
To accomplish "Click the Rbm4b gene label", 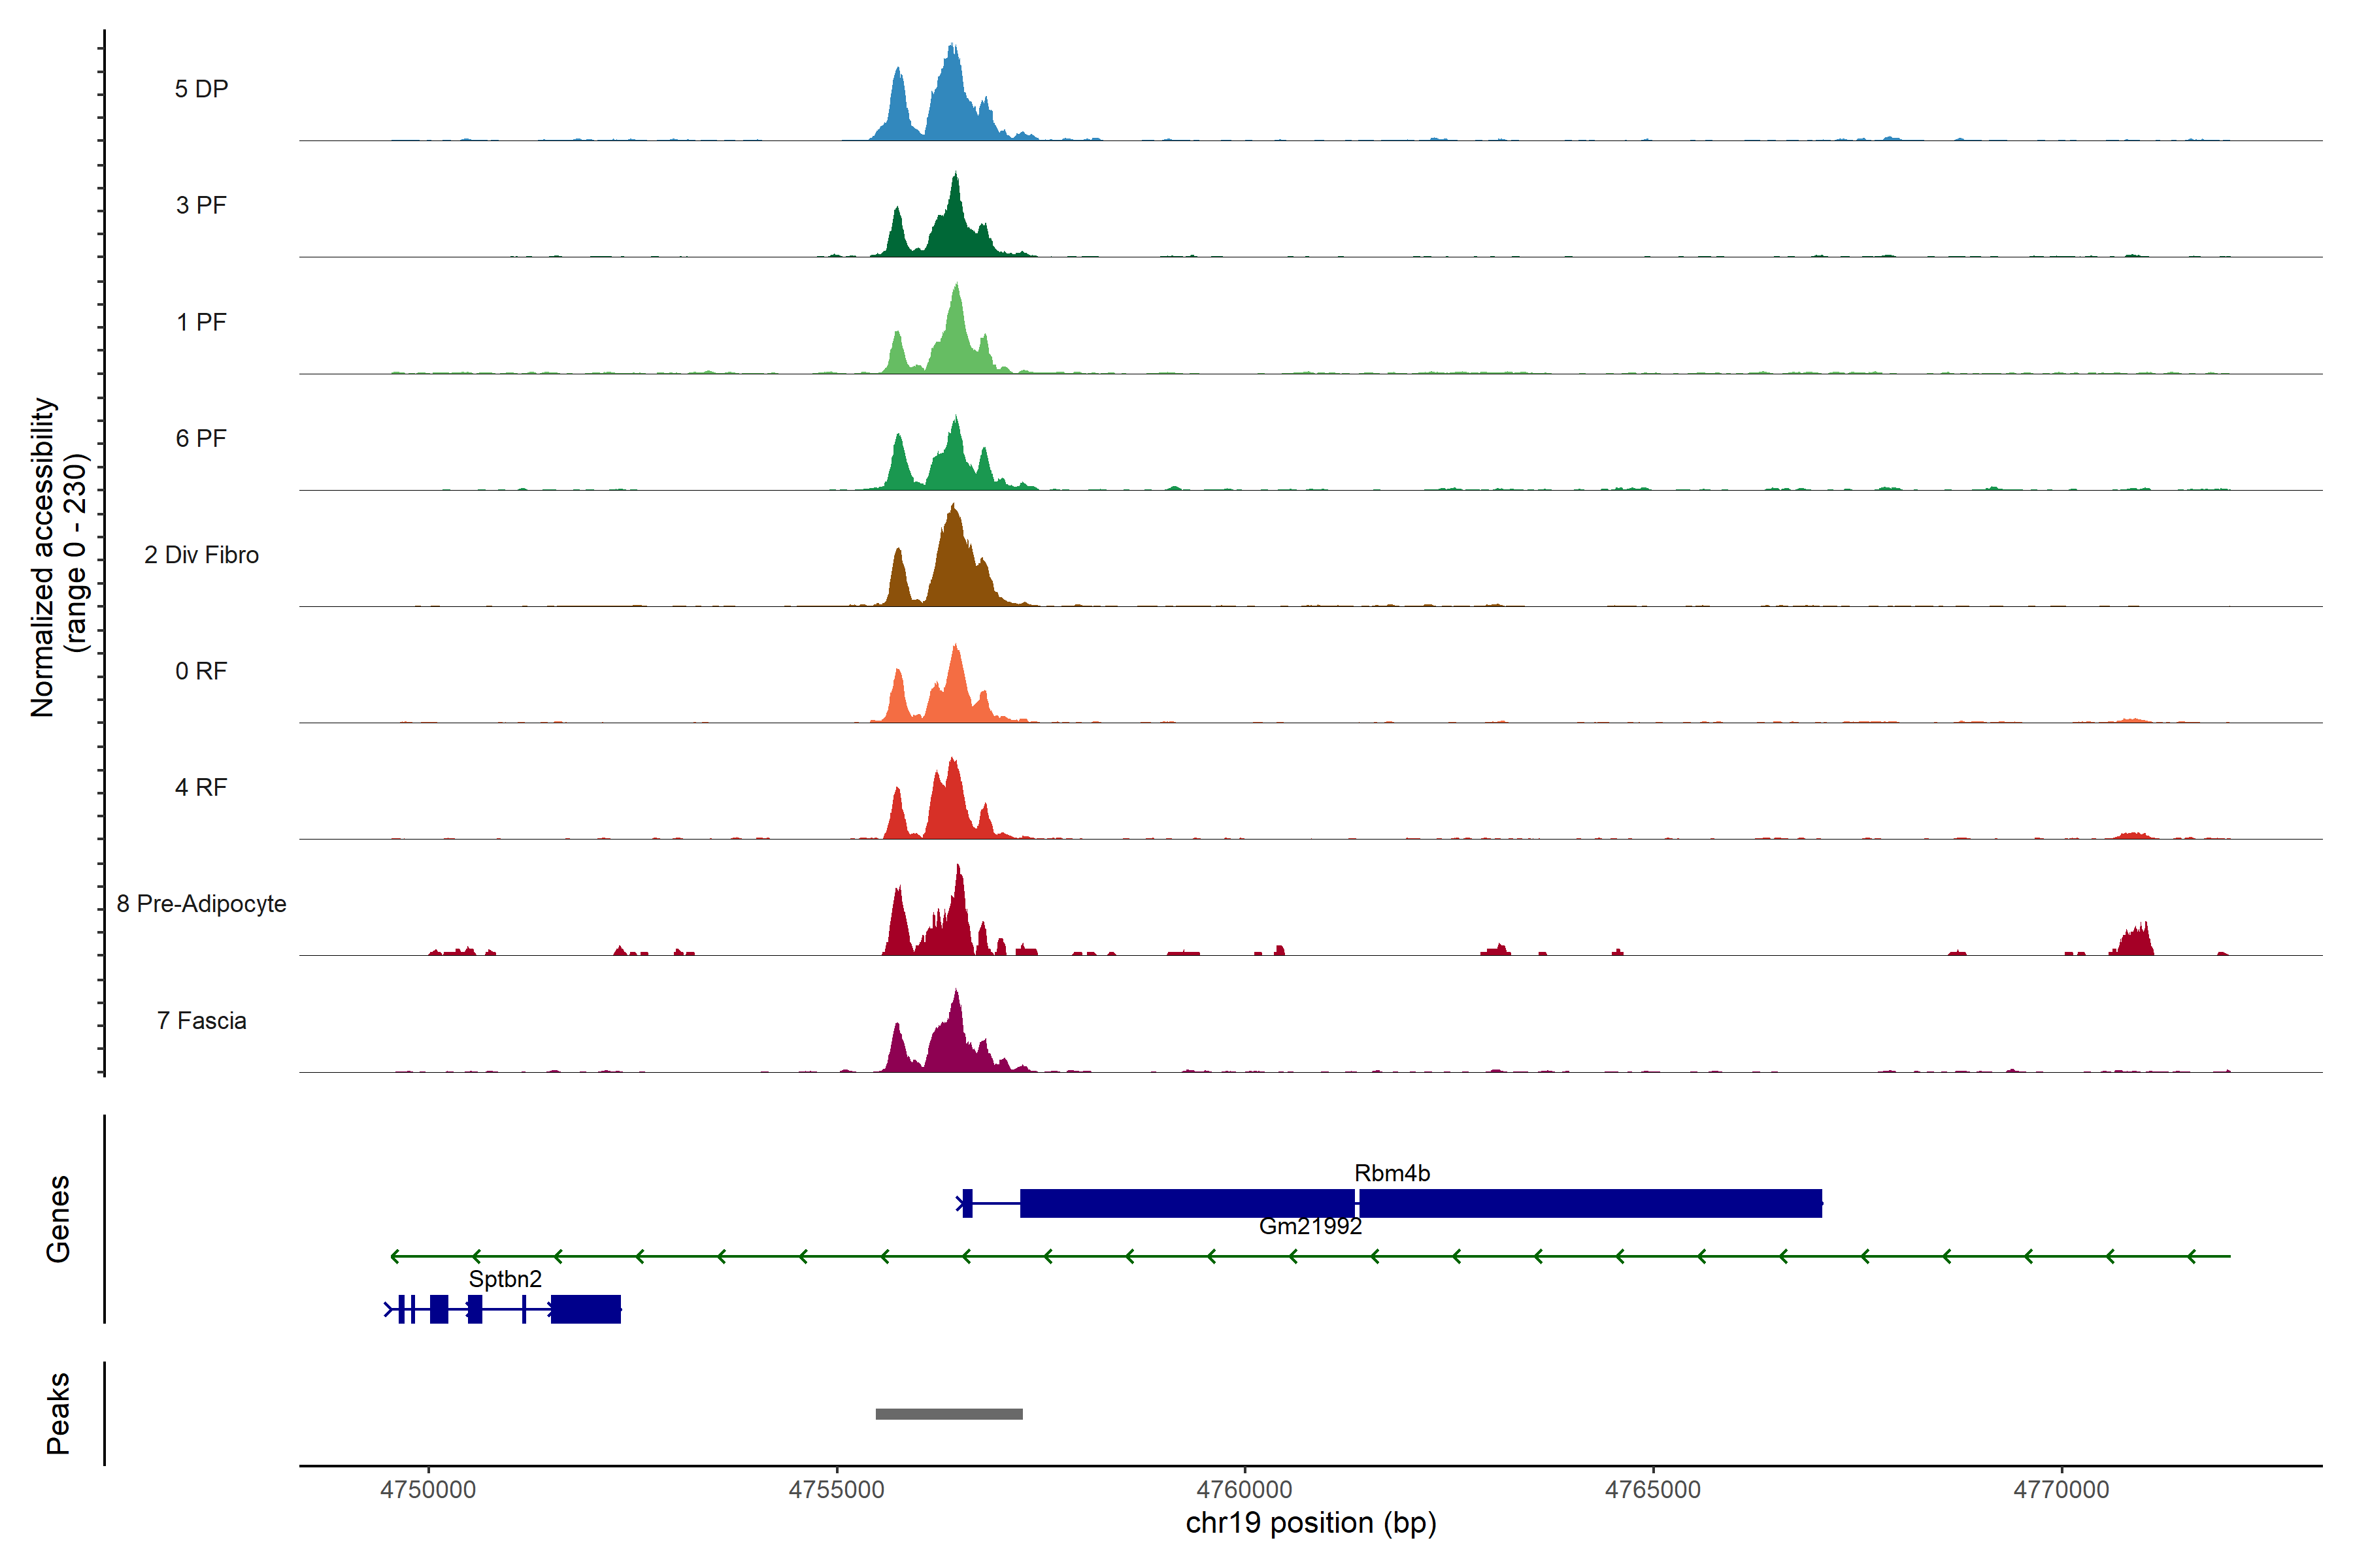I will (1392, 1173).
